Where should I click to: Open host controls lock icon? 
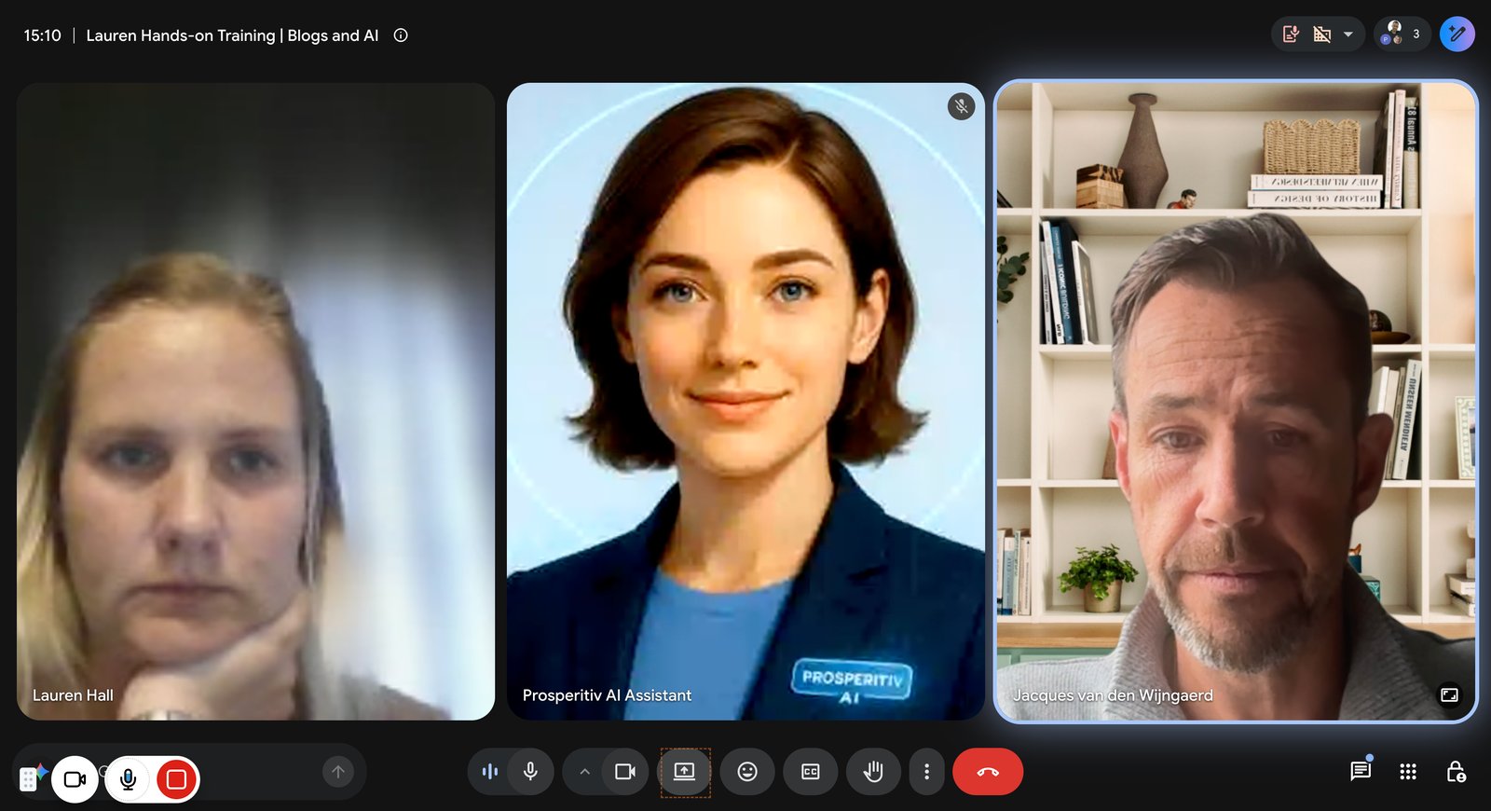coord(1456,772)
